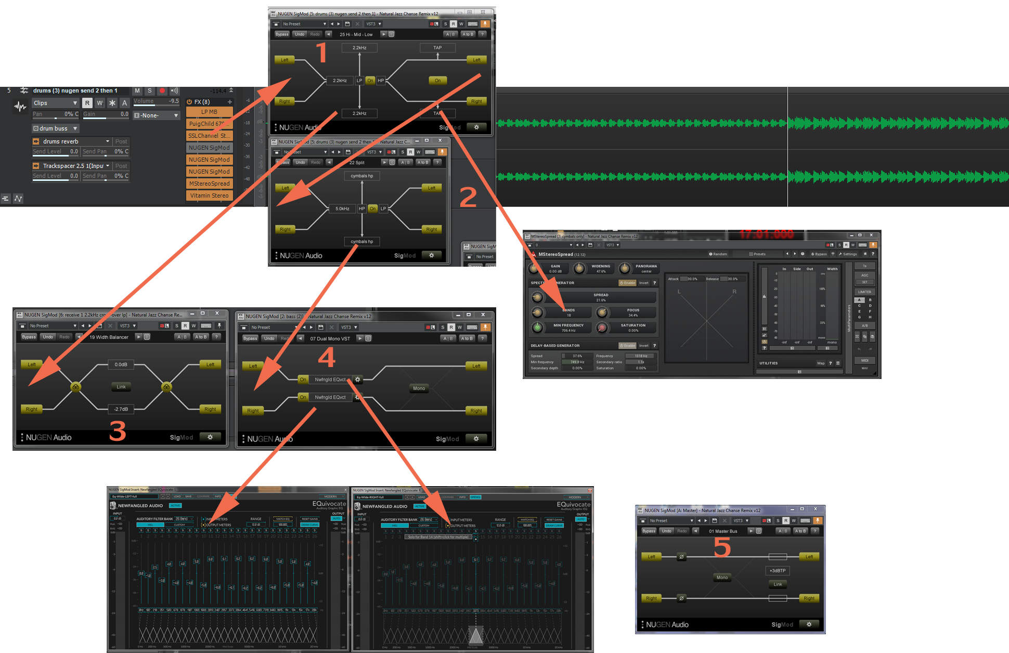Click next preset arrow beside '25 Hi - Mid - Low'
Viewport: 1009px width, 653px height.
point(383,34)
